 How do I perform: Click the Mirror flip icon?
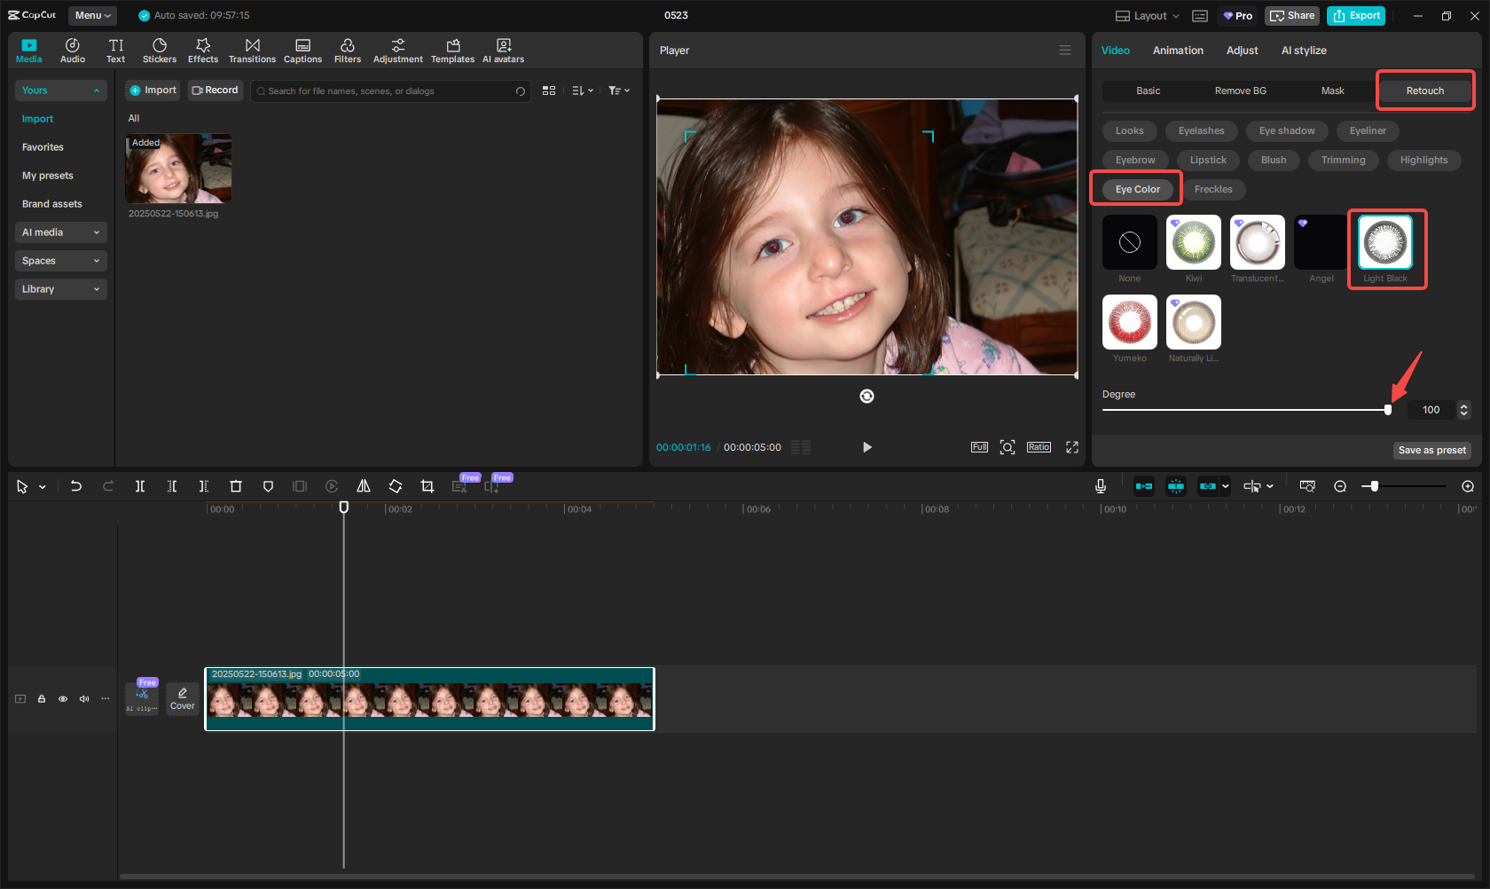[x=364, y=486]
